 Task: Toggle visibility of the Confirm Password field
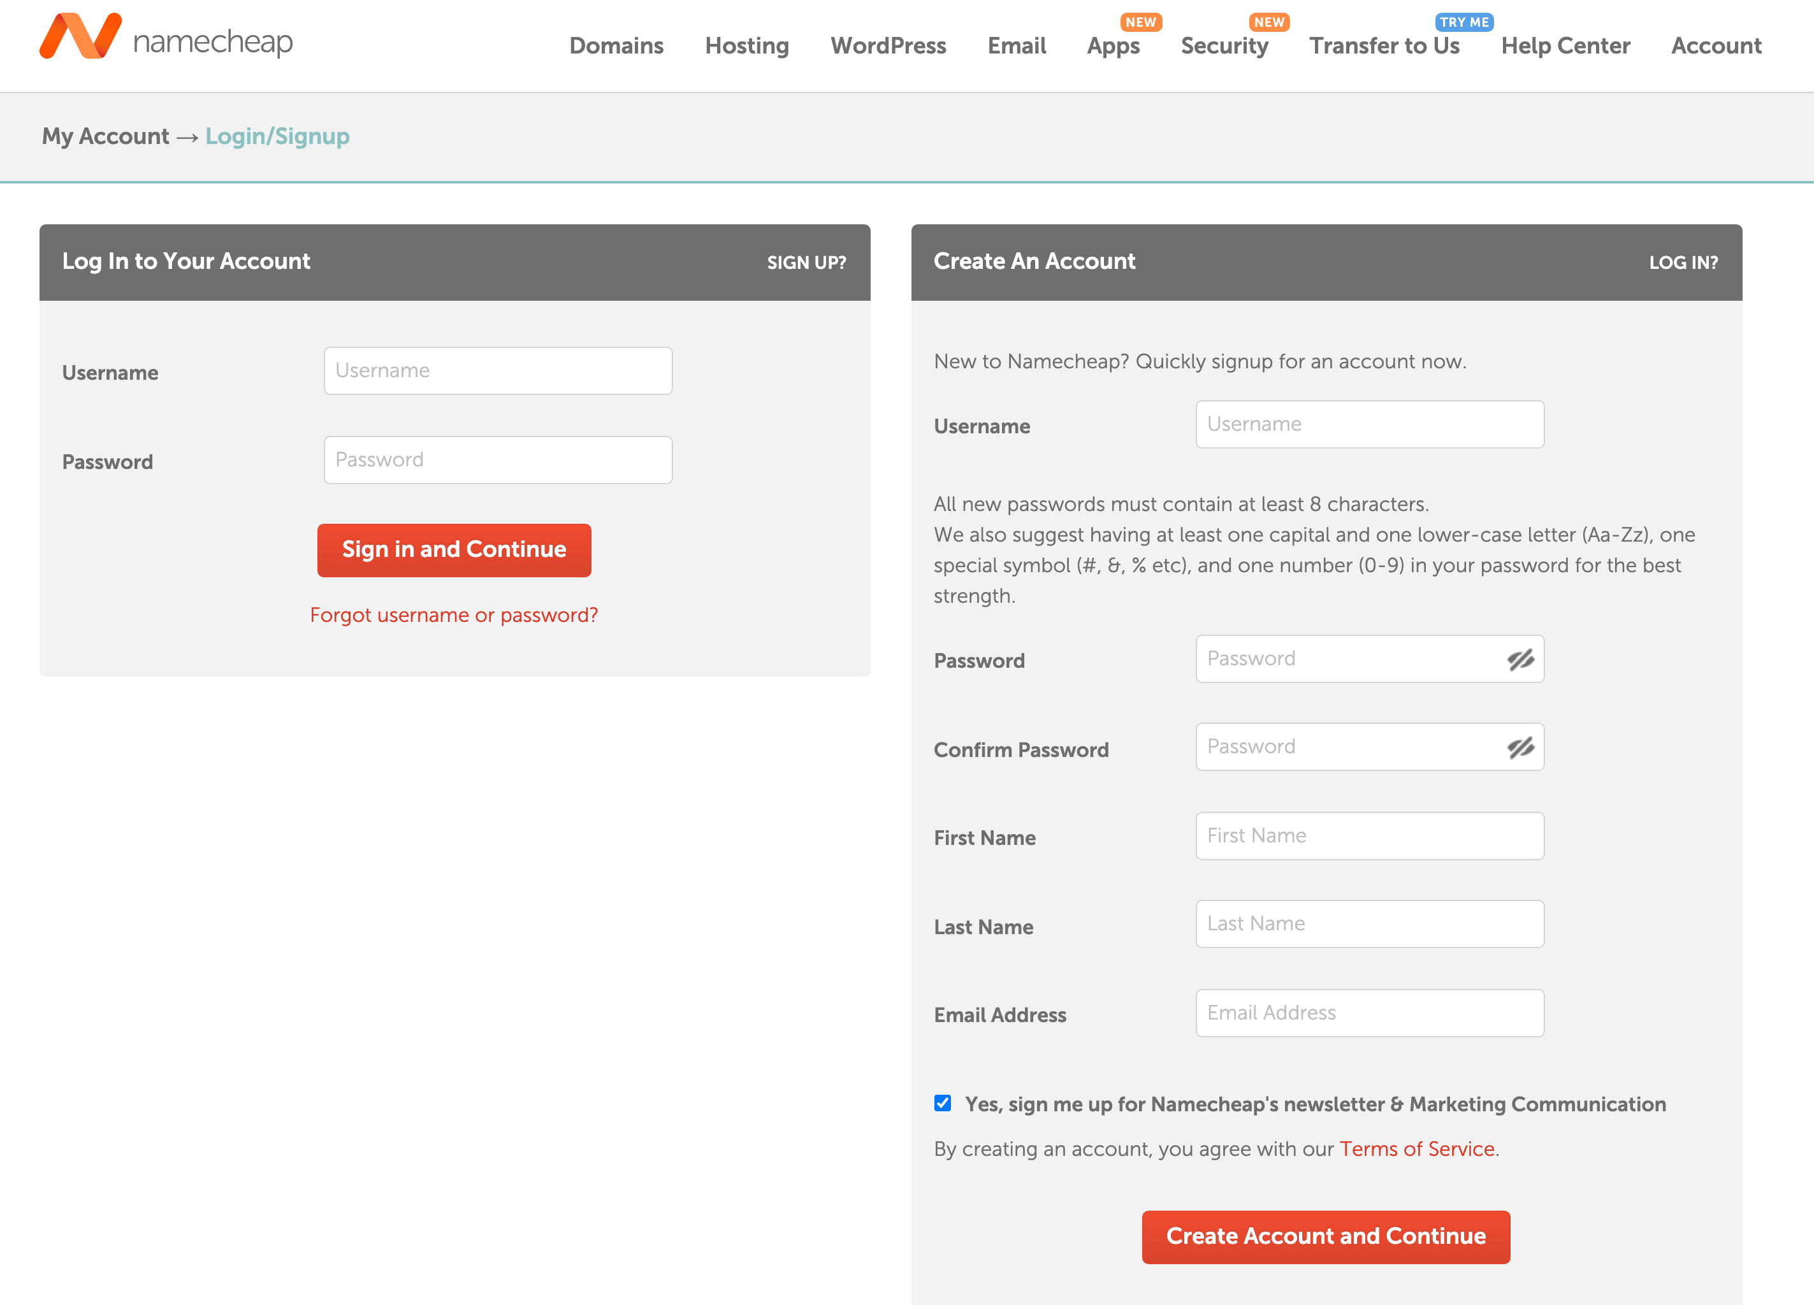tap(1520, 747)
